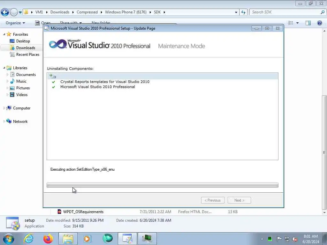Open the Organize menu

point(15,23)
